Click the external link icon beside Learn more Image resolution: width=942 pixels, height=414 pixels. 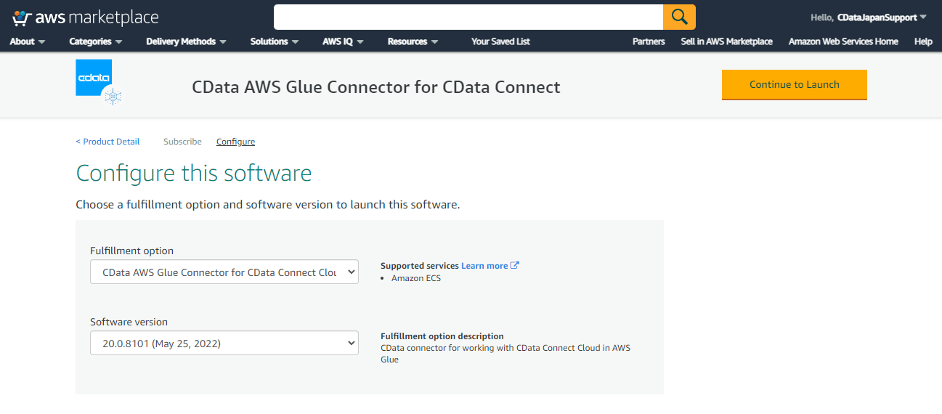coord(515,265)
